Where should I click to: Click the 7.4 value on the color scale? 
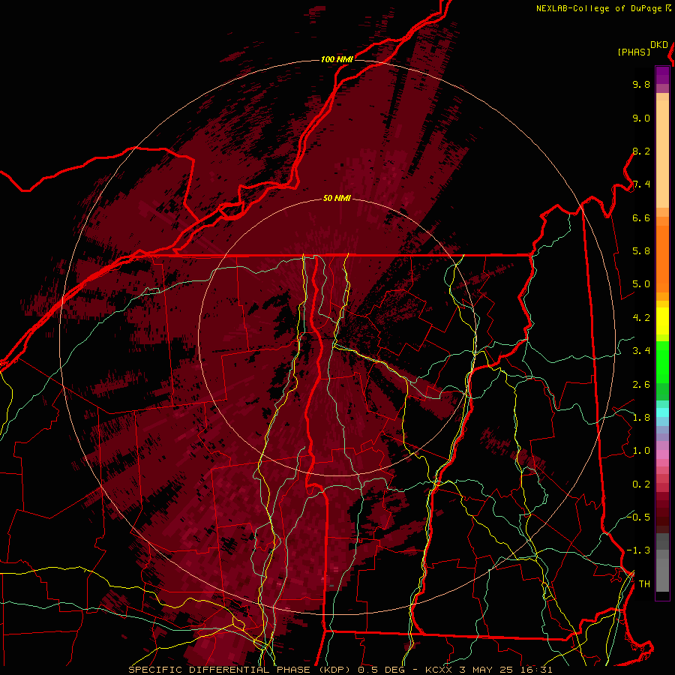coord(641,184)
